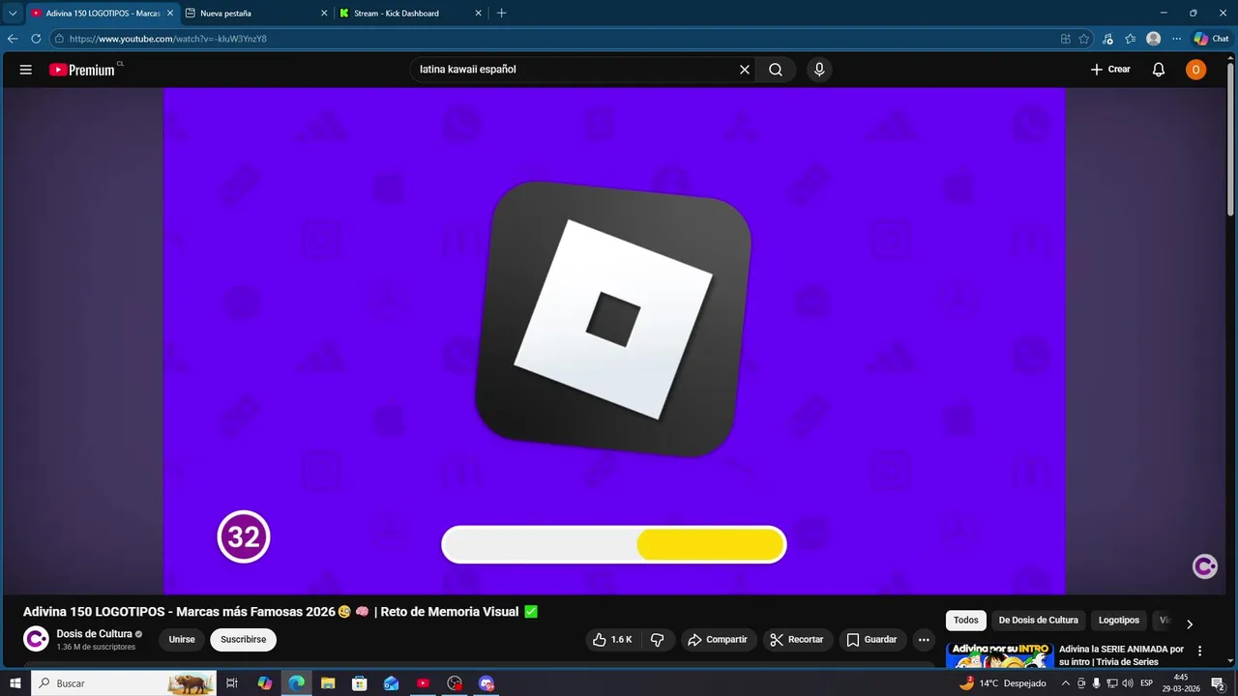Viewport: 1238px width, 696px height.
Task: Clear the search box with the X
Action: point(745,70)
